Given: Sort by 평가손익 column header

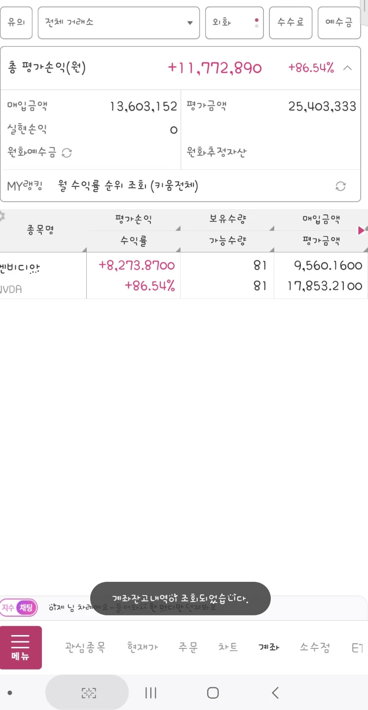Looking at the screenshot, I should [133, 220].
